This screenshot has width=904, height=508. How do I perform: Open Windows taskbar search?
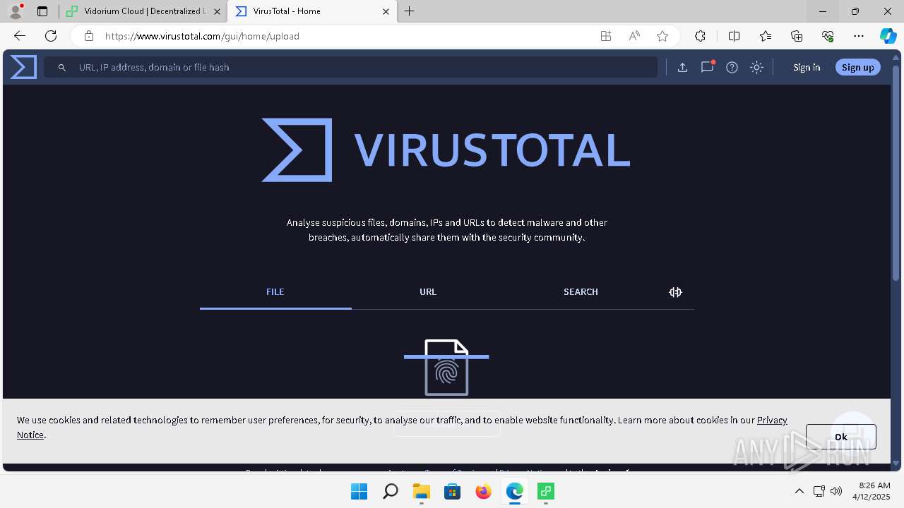click(390, 491)
